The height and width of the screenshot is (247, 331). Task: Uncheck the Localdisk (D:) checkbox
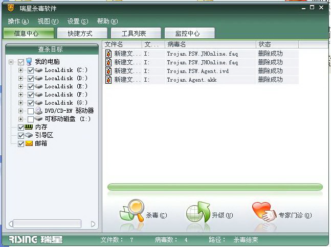click(x=31, y=79)
